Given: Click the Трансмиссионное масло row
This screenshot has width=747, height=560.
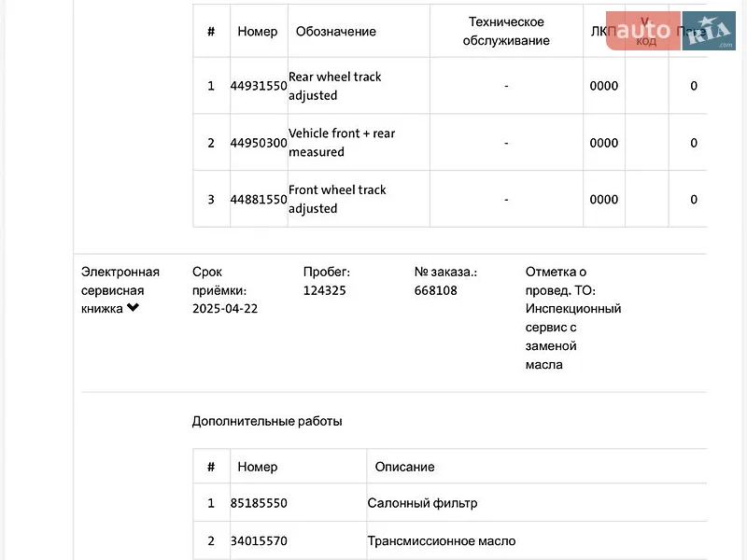Looking at the screenshot, I should coord(450,541).
